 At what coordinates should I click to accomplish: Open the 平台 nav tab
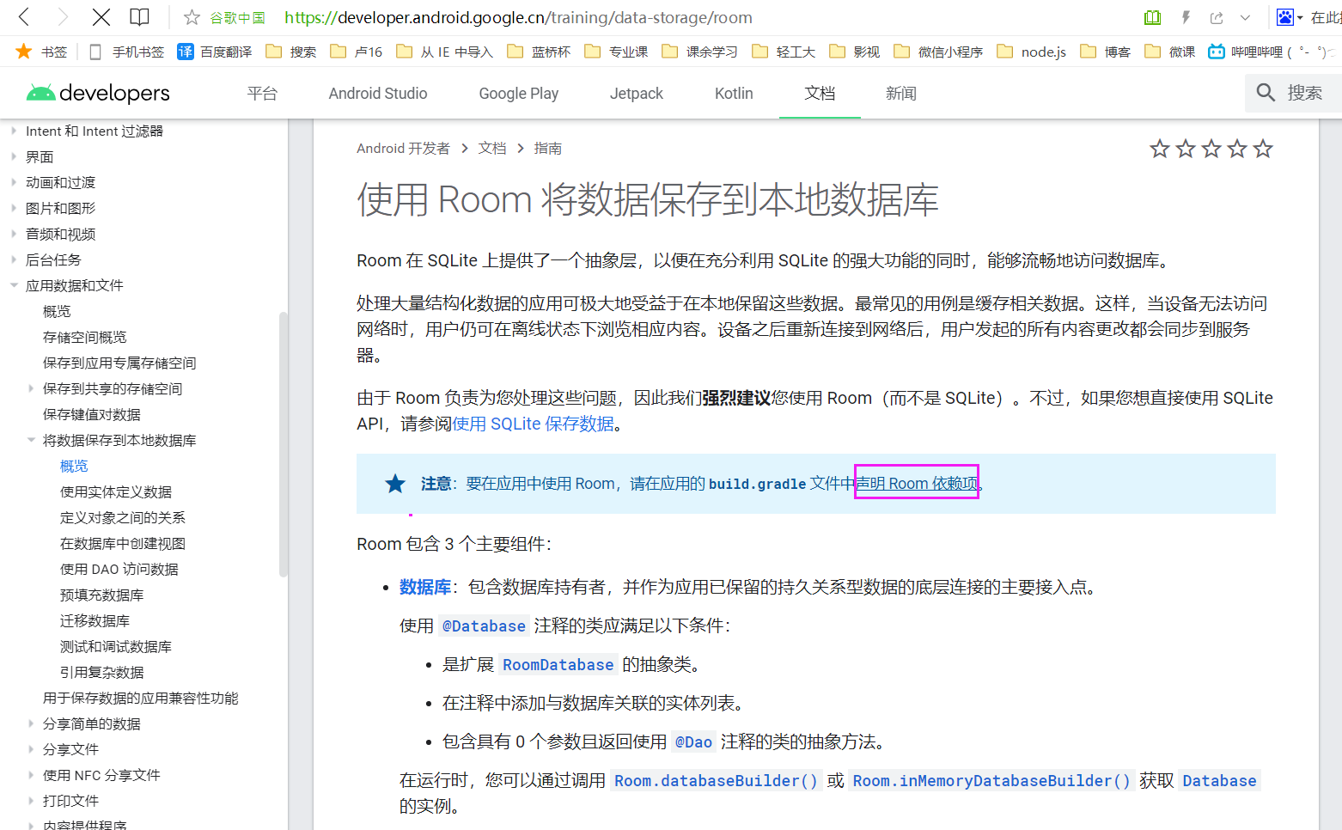coord(262,93)
